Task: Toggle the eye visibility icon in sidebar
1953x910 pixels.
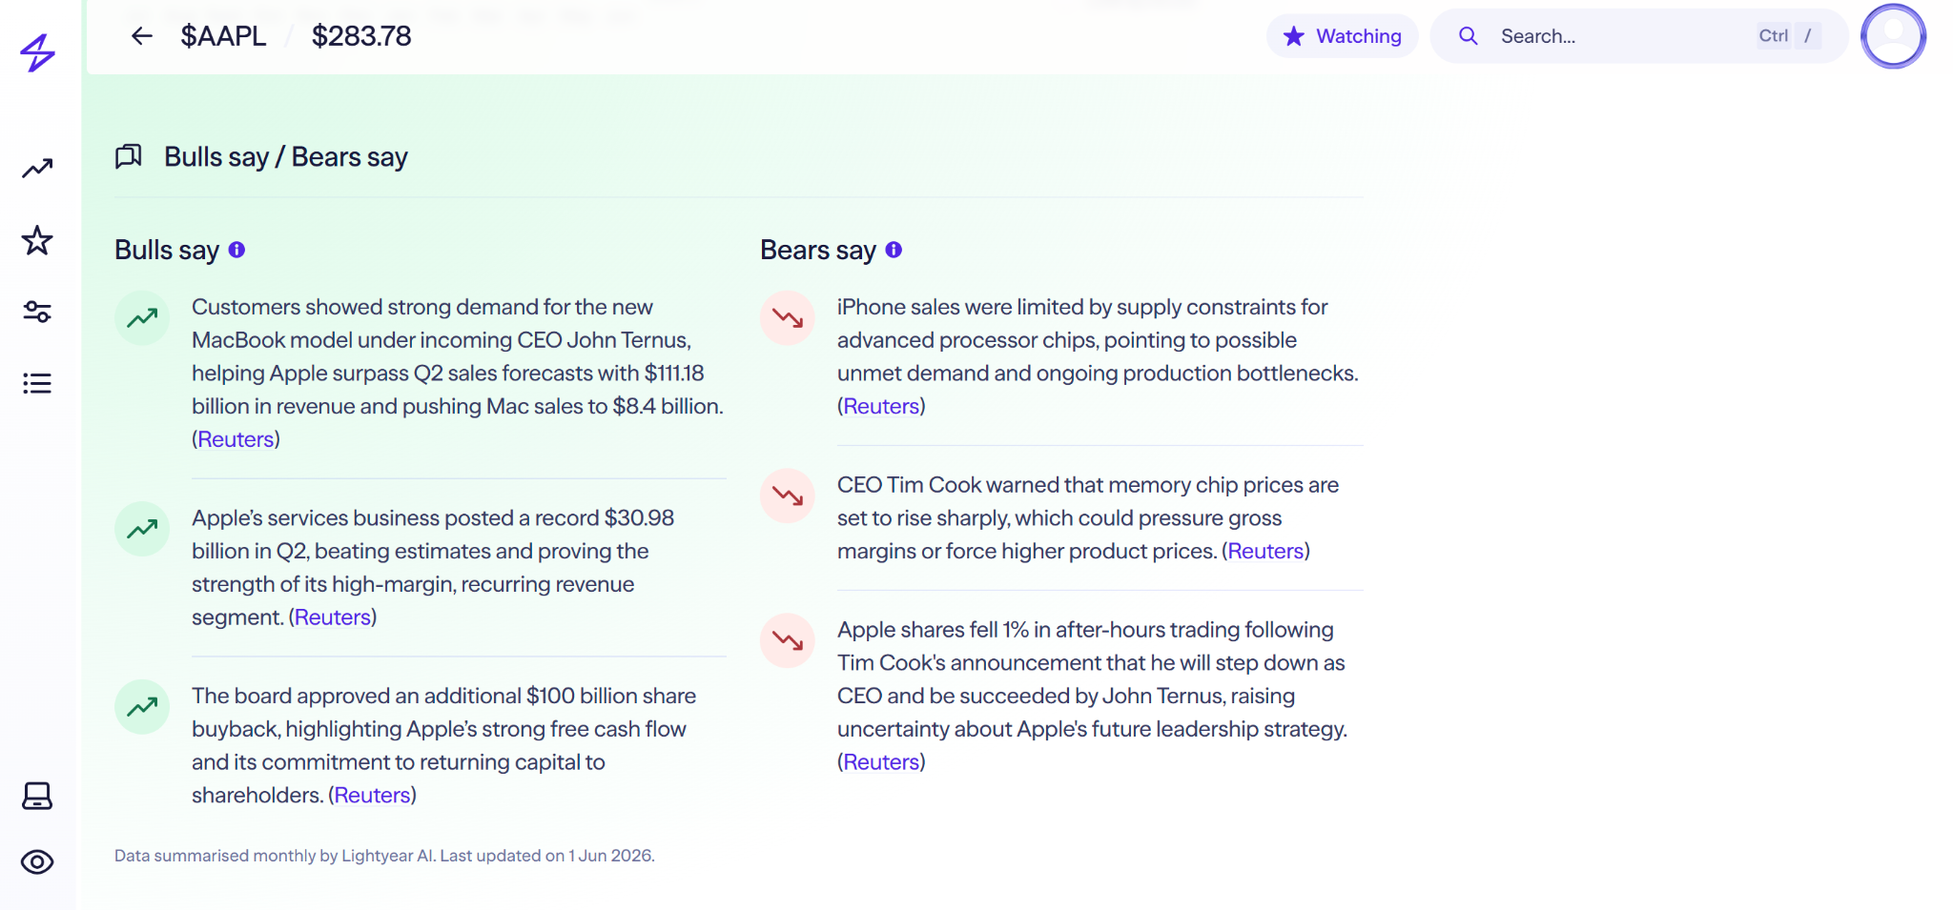Action: click(37, 862)
